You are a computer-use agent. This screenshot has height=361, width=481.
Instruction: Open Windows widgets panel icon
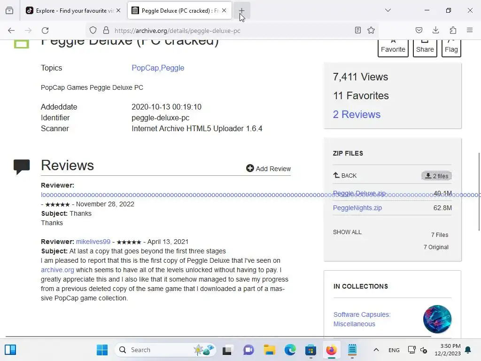click(10, 350)
